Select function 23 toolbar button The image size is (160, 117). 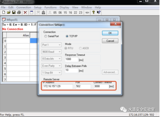[x=81, y=12]
